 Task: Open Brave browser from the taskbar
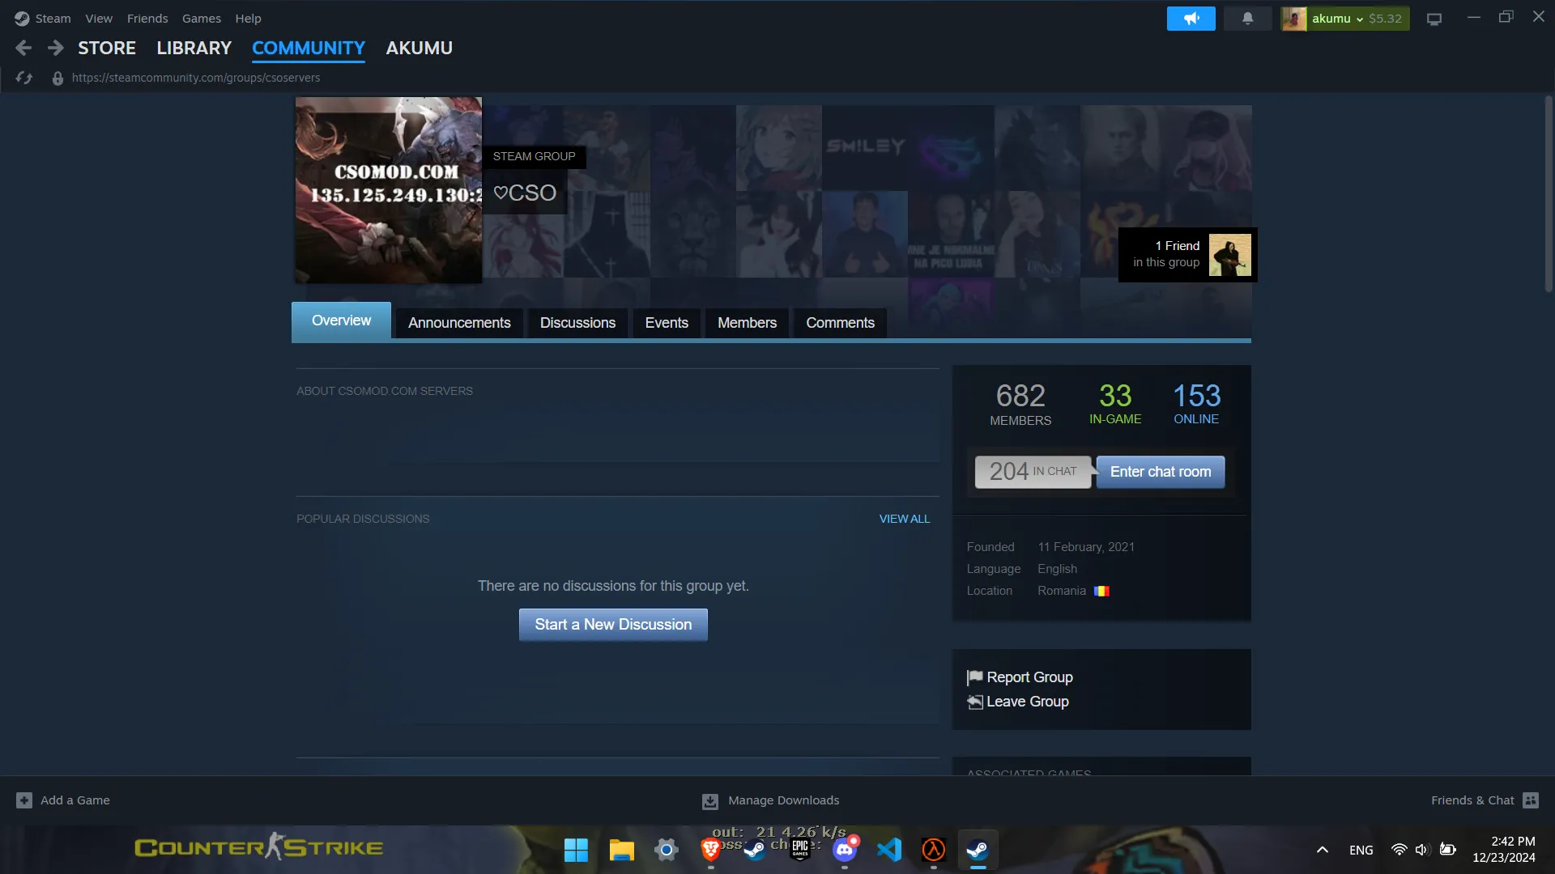tap(710, 850)
